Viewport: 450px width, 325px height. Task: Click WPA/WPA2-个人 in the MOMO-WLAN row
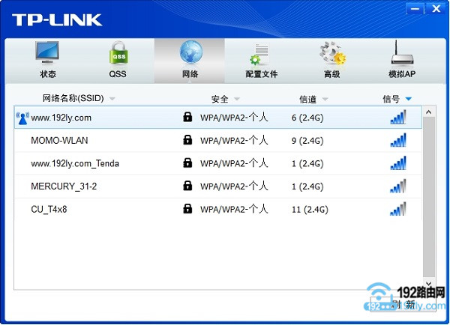point(234,141)
